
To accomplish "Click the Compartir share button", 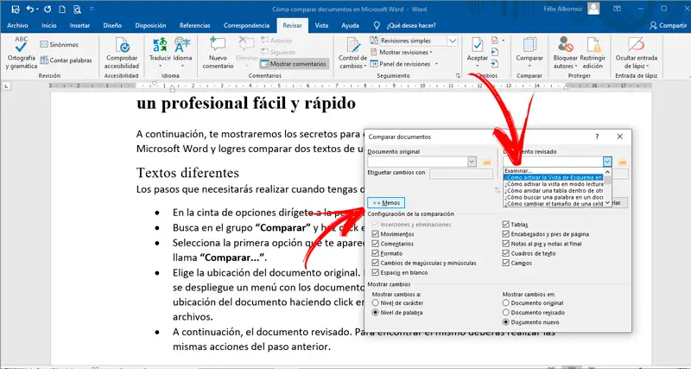I will tap(668, 26).
